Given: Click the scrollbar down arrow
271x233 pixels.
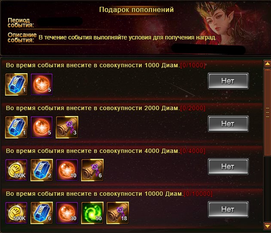Looking at the screenshot, I should click(x=268, y=226).
